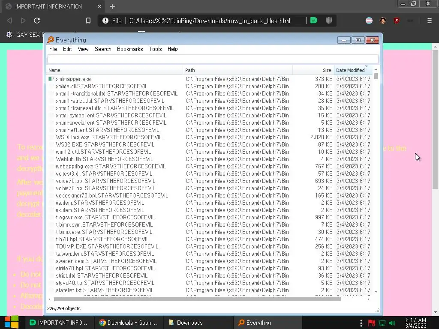Sort by the Path column header

point(238,70)
